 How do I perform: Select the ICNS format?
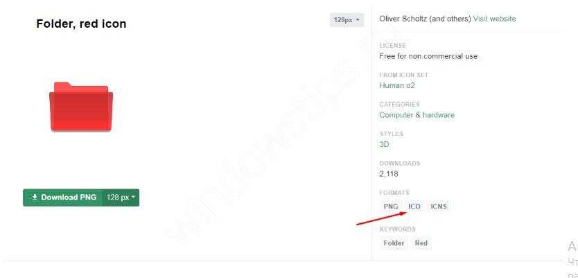pos(439,207)
